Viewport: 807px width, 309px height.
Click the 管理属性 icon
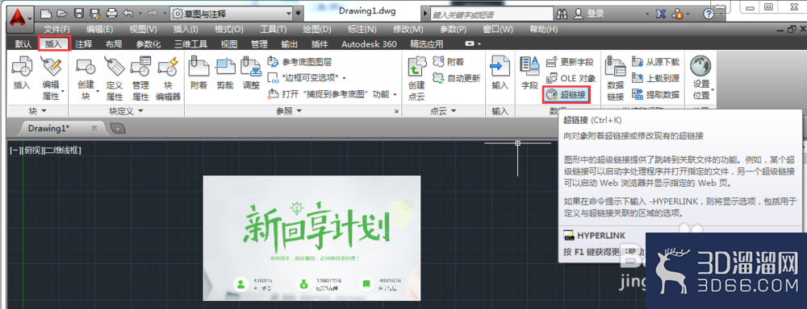[140, 67]
